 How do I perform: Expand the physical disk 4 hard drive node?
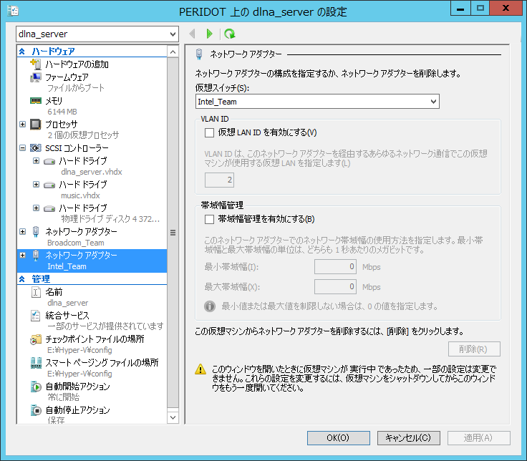pos(36,208)
